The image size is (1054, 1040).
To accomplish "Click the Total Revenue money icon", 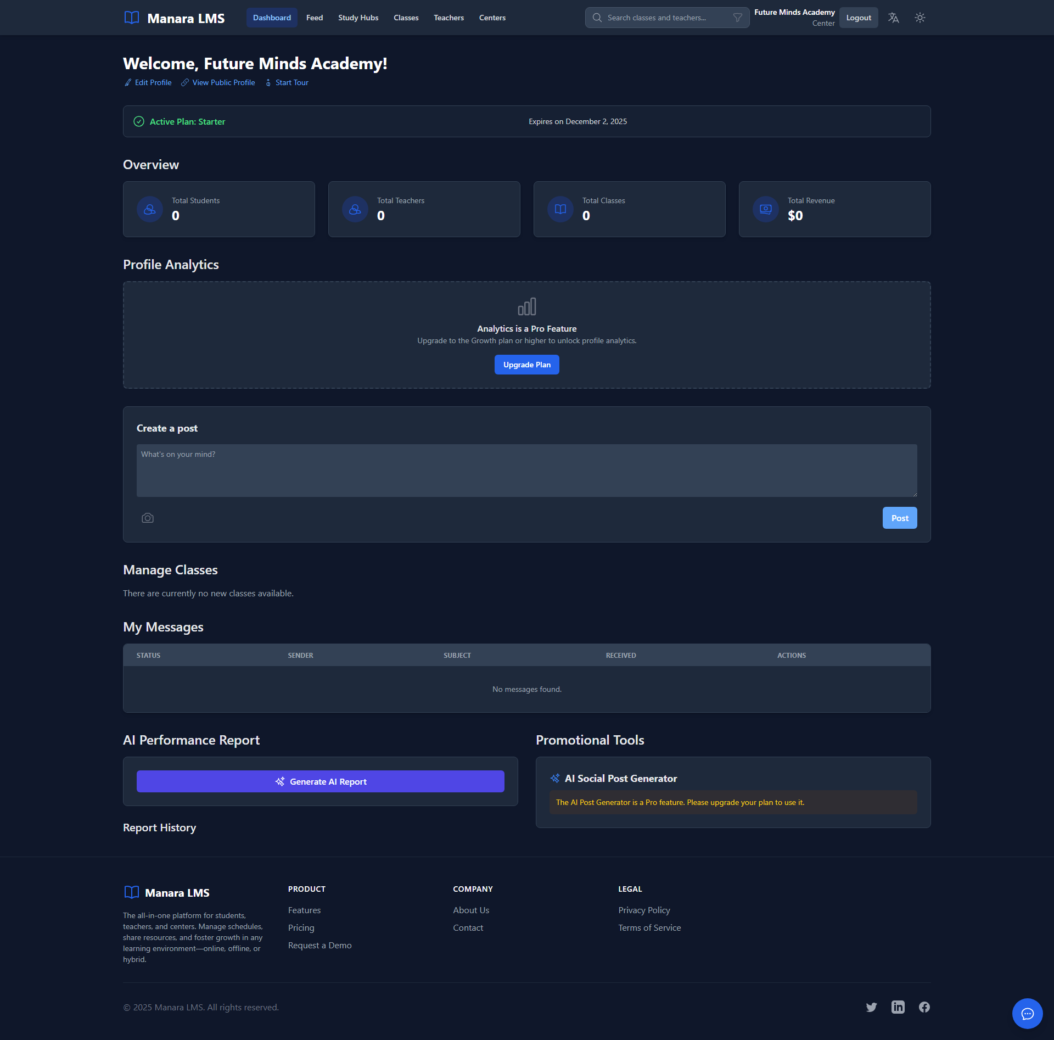I will click(765, 209).
